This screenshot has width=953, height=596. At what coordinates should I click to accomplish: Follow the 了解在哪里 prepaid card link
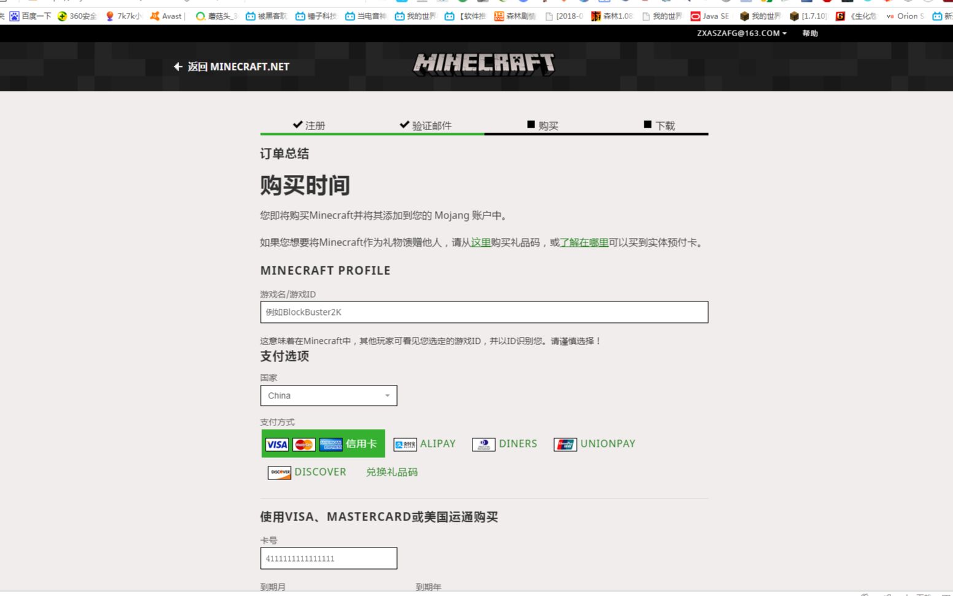584,242
